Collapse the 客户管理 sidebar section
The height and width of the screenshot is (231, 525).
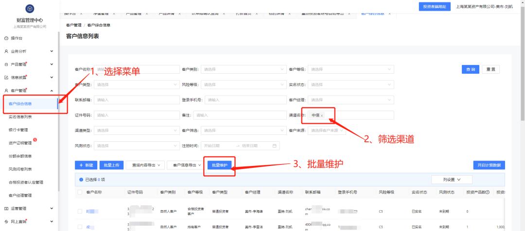click(52, 91)
